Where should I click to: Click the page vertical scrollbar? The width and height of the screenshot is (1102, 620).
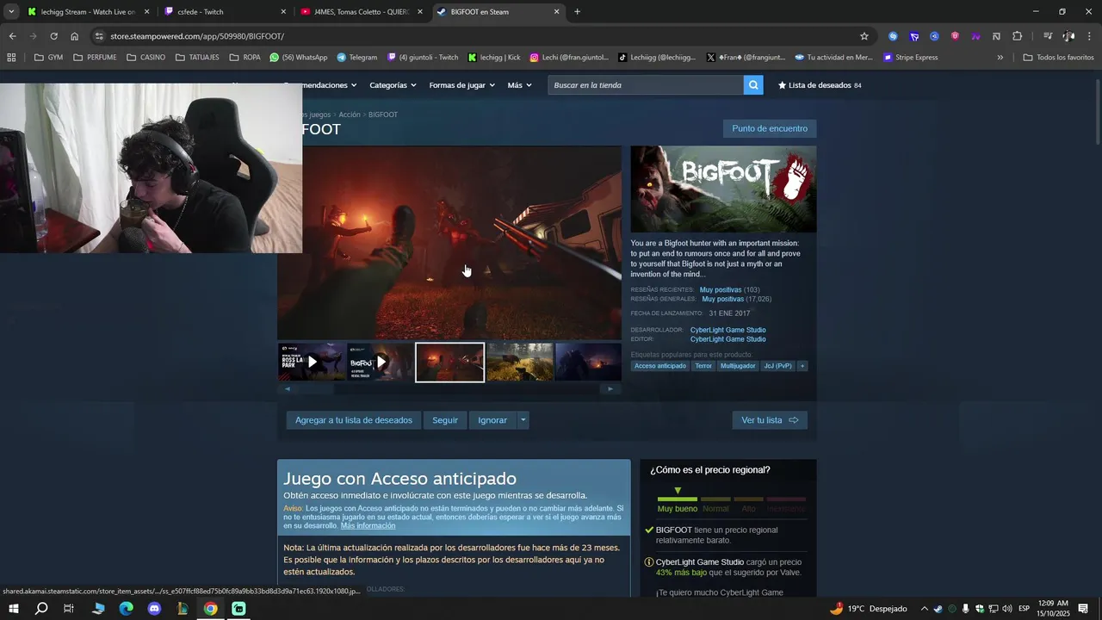click(1097, 112)
